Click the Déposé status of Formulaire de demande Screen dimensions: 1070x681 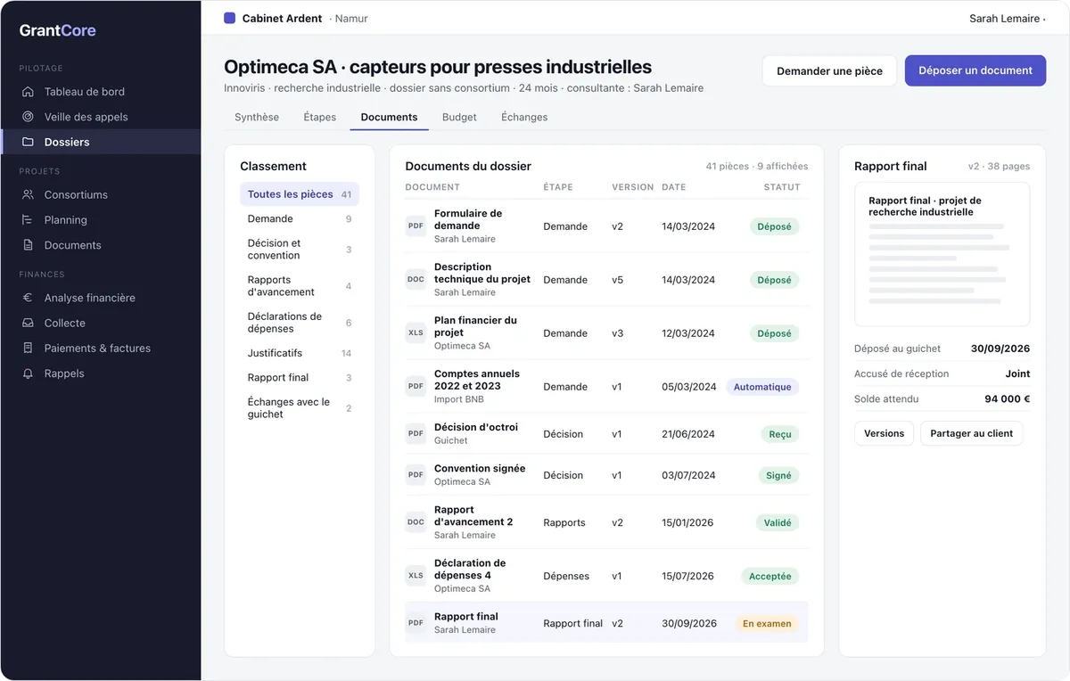click(x=774, y=226)
